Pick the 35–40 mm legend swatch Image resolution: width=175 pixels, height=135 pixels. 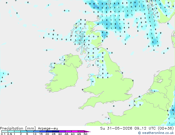[x=68, y=131]
